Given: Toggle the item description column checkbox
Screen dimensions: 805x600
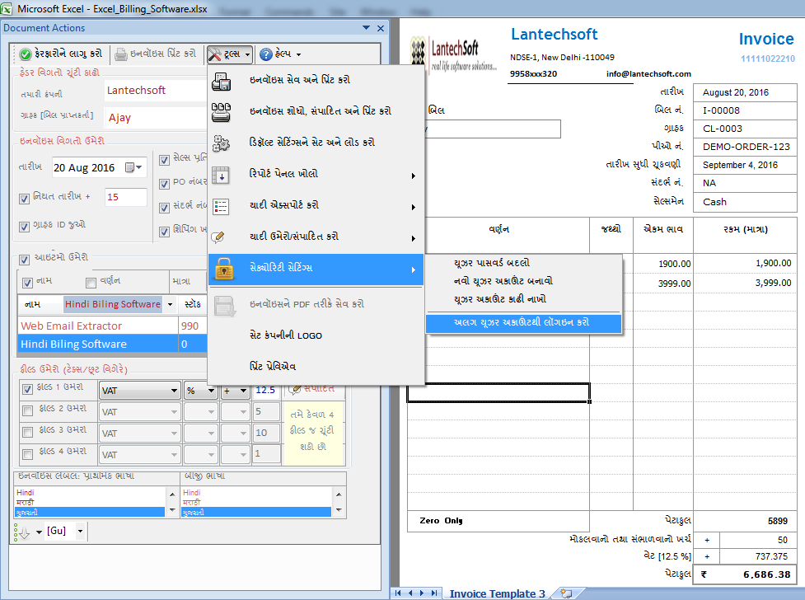Looking at the screenshot, I should click(91, 283).
